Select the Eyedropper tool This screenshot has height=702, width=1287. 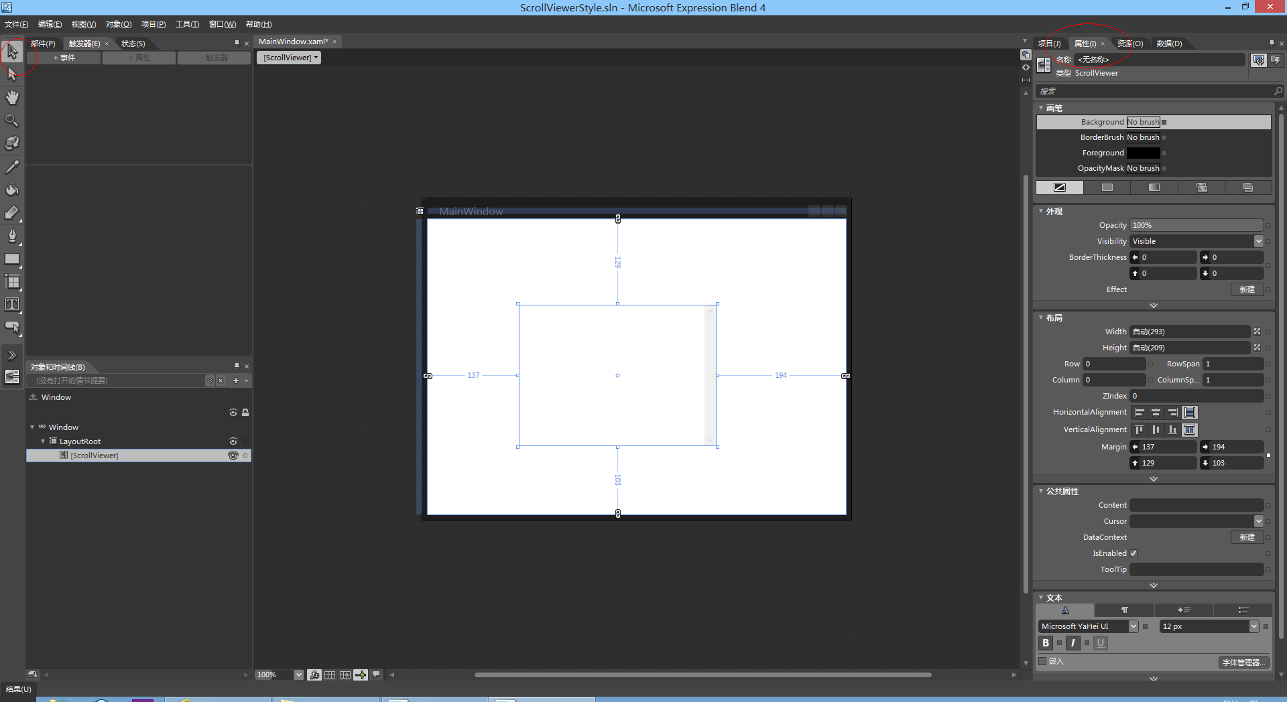(x=12, y=166)
